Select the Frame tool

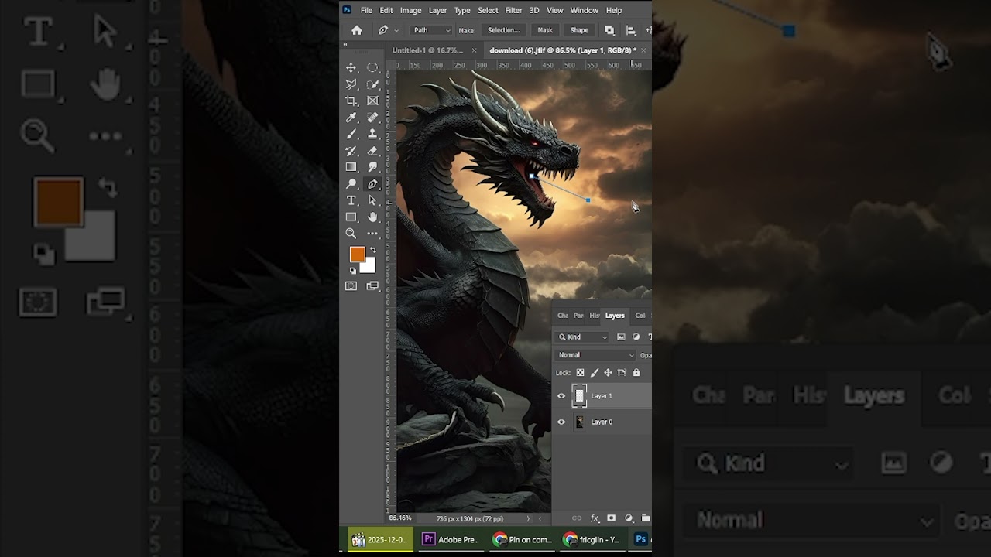pyautogui.click(x=372, y=101)
